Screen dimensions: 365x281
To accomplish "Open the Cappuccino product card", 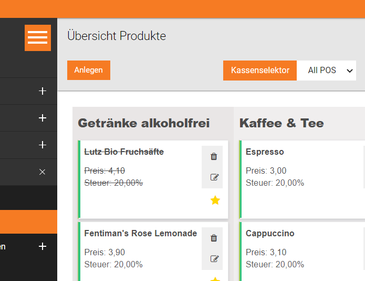I will click(302, 252).
